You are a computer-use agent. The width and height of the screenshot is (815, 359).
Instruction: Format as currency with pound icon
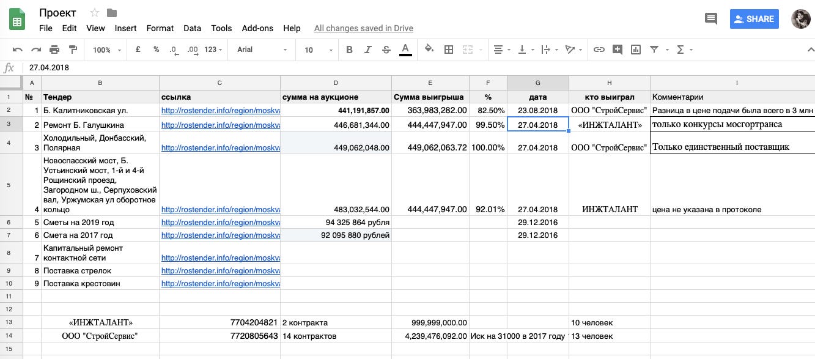[x=138, y=50]
